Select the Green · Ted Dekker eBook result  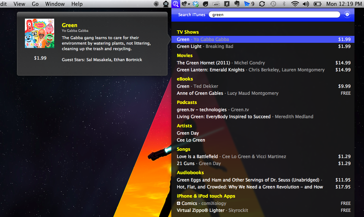pos(263,86)
